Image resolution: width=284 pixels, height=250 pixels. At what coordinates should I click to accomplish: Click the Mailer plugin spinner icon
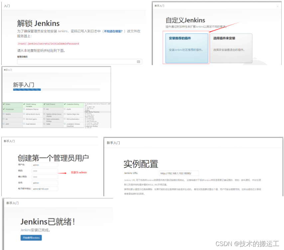[44, 124]
